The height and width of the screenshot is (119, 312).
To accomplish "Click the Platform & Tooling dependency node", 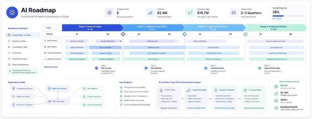I will (23, 96).
